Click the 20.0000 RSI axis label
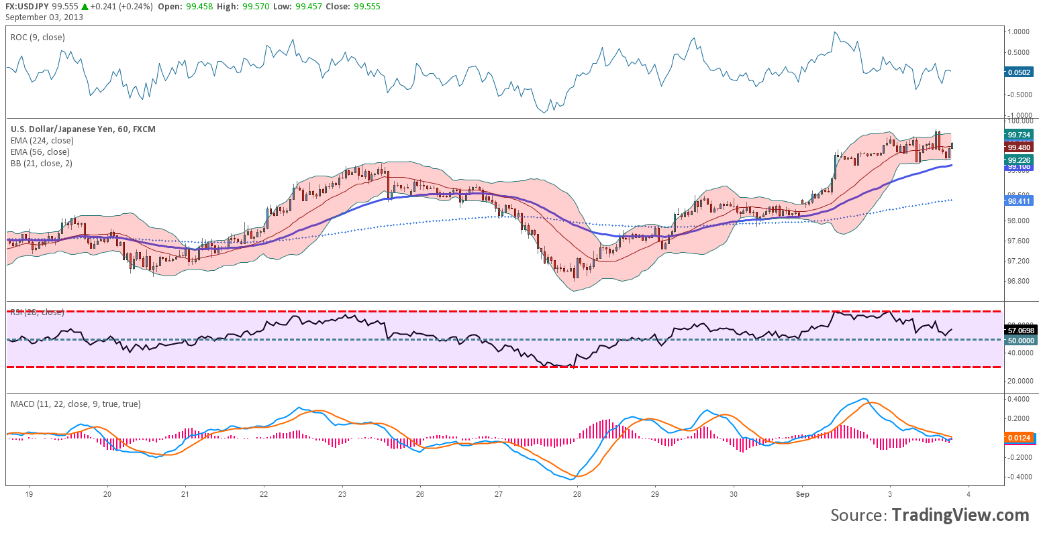Viewport: 1039px width, 533px height. 1020,381
